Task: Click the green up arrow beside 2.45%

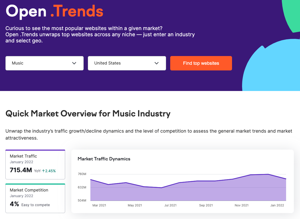Action: [44, 171]
